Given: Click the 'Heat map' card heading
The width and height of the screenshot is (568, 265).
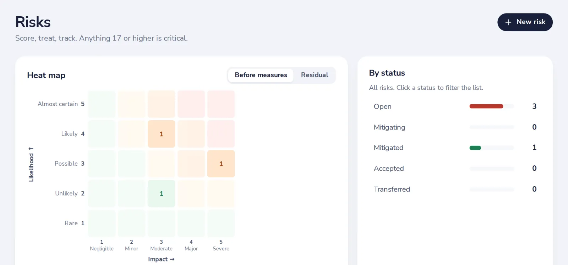Looking at the screenshot, I should (x=46, y=75).
